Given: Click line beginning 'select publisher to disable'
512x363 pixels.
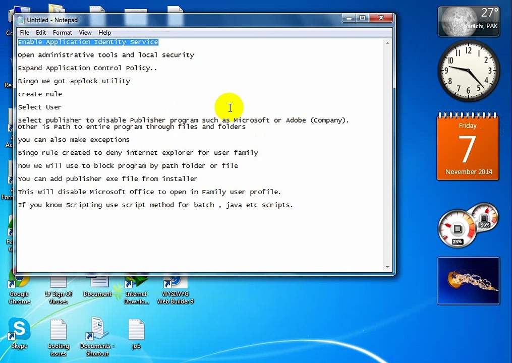Looking at the screenshot, I should coord(183,120).
